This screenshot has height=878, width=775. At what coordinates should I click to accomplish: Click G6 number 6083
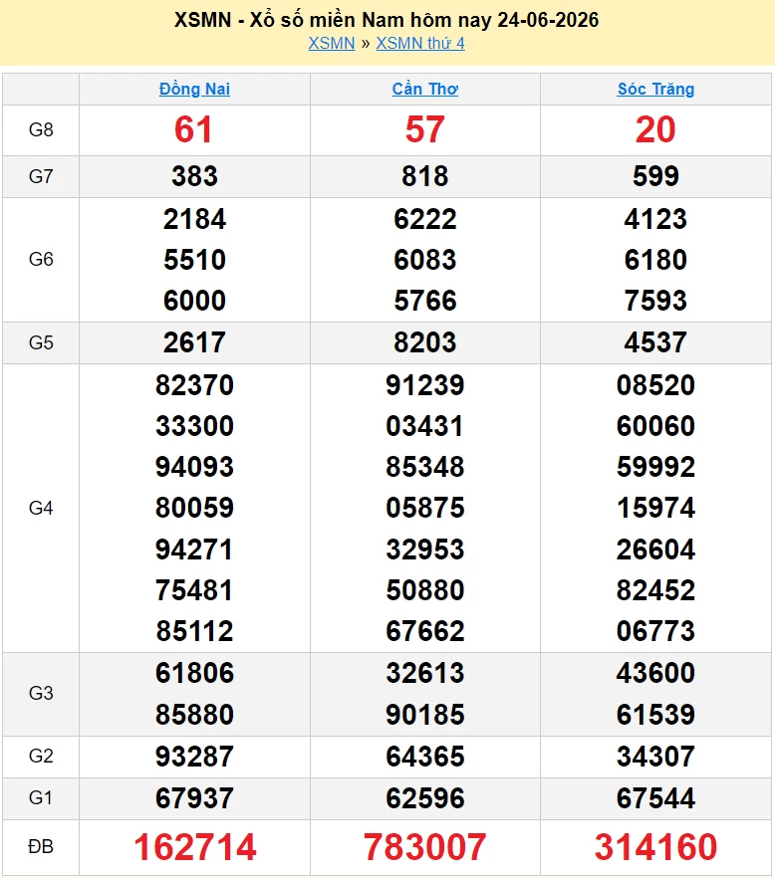424,260
